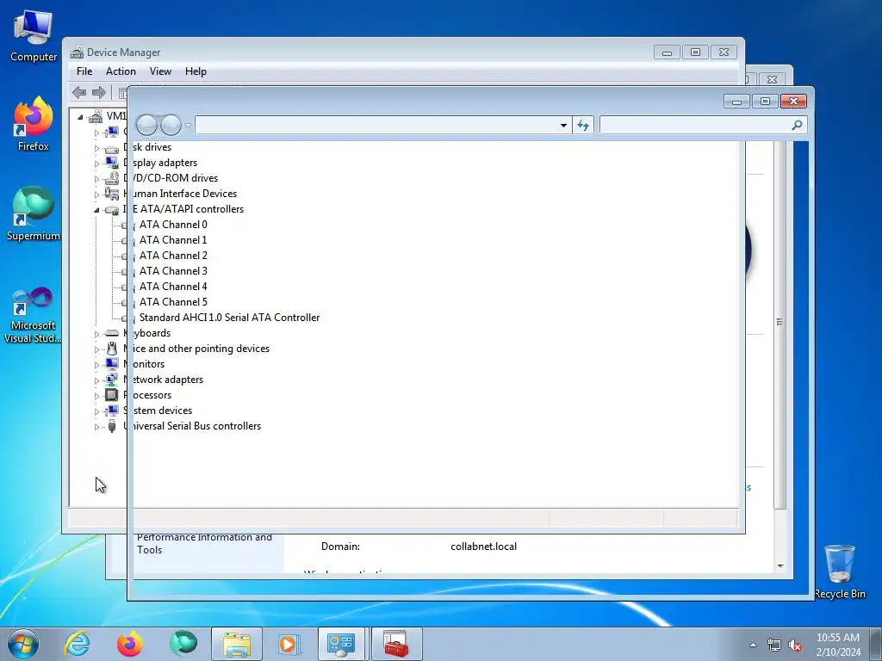
Task: Click the Processors chip icon
Action: (112, 395)
